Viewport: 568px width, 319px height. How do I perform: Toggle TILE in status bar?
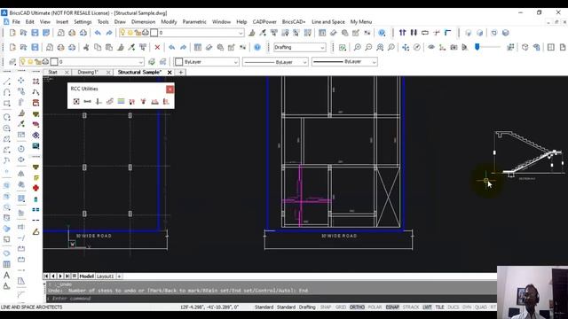coord(439,307)
